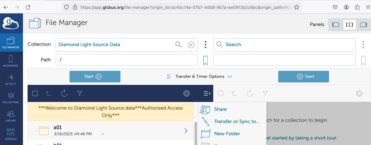This screenshot has width=371, height=145.
Task: Open Activity in sidebar
Action: [11, 79]
